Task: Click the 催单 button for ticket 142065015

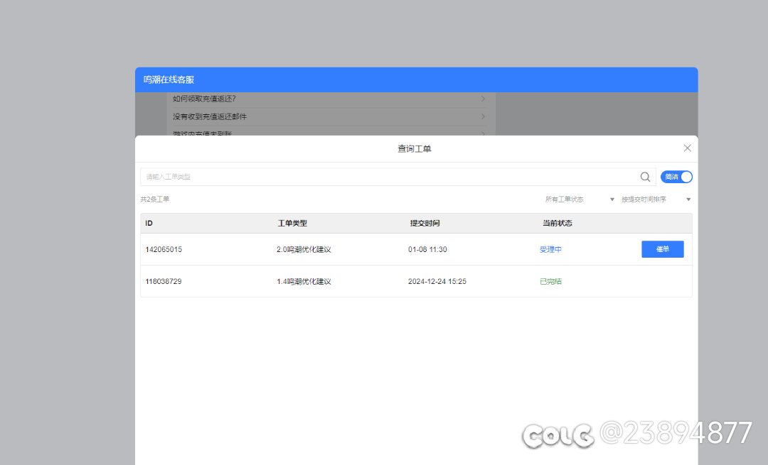Action: [663, 249]
